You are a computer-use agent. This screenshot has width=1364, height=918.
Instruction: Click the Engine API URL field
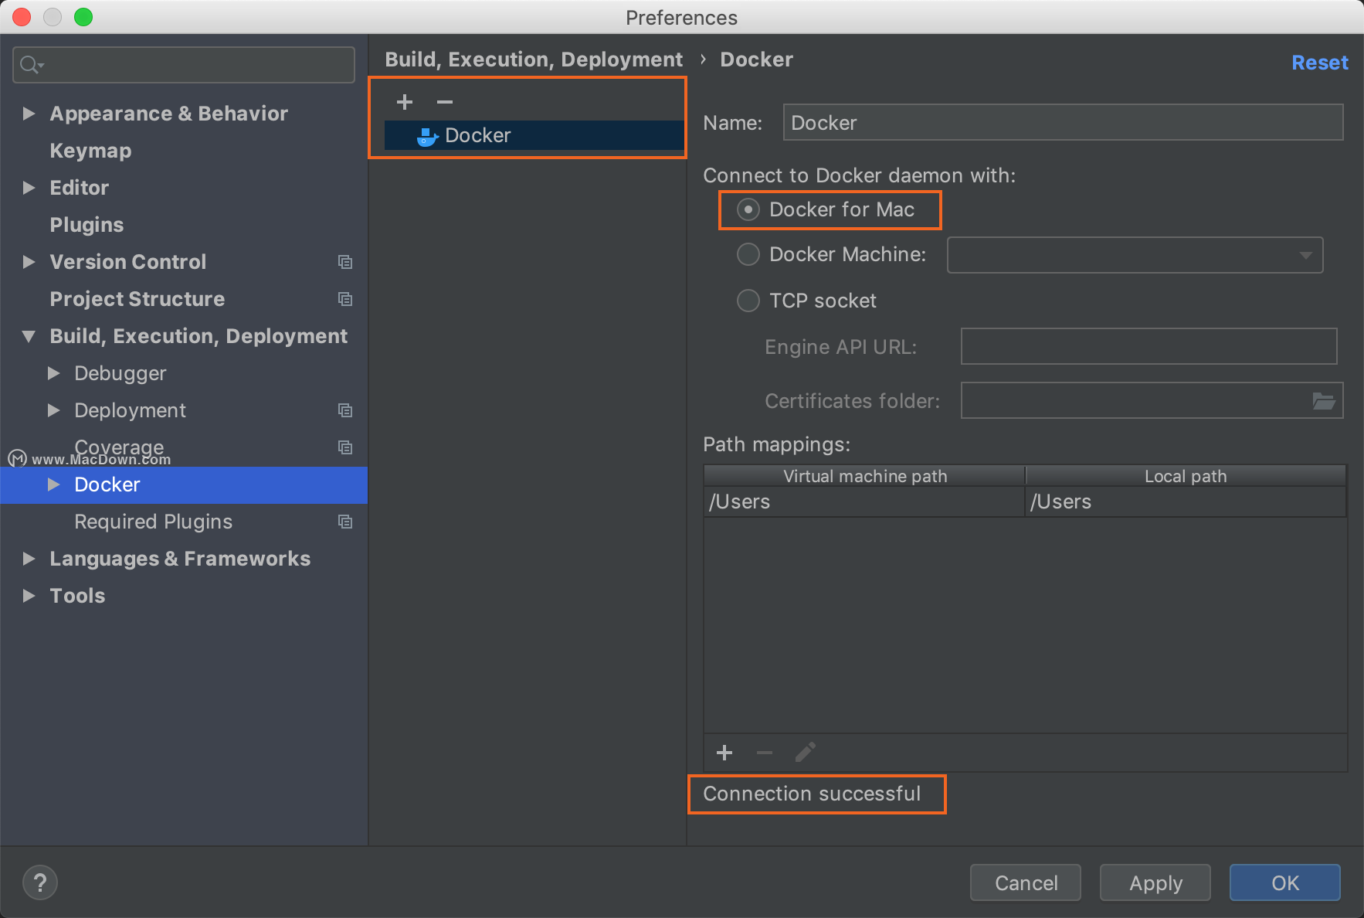(1149, 346)
